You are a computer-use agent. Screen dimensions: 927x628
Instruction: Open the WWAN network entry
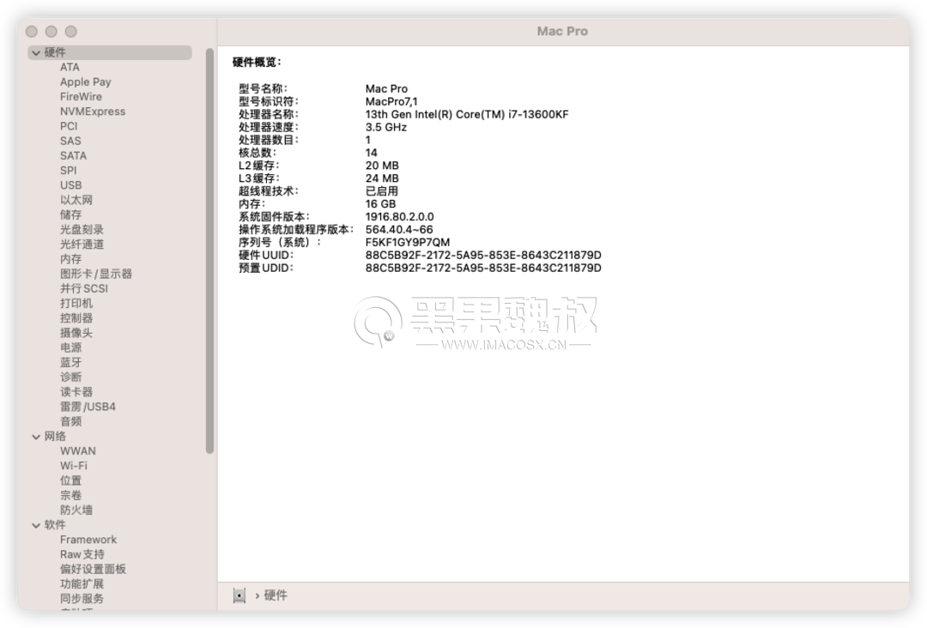coord(78,451)
